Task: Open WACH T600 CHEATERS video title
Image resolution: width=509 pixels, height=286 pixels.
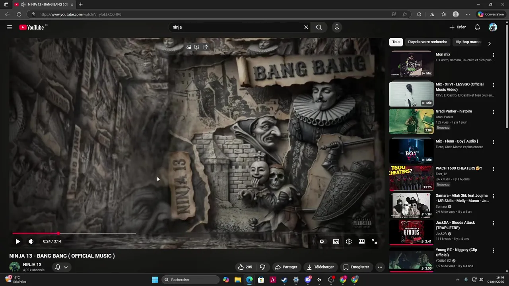Action: (459, 168)
